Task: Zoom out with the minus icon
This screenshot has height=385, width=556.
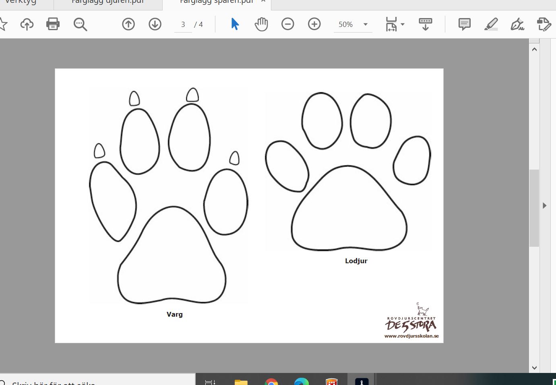Action: pos(287,24)
